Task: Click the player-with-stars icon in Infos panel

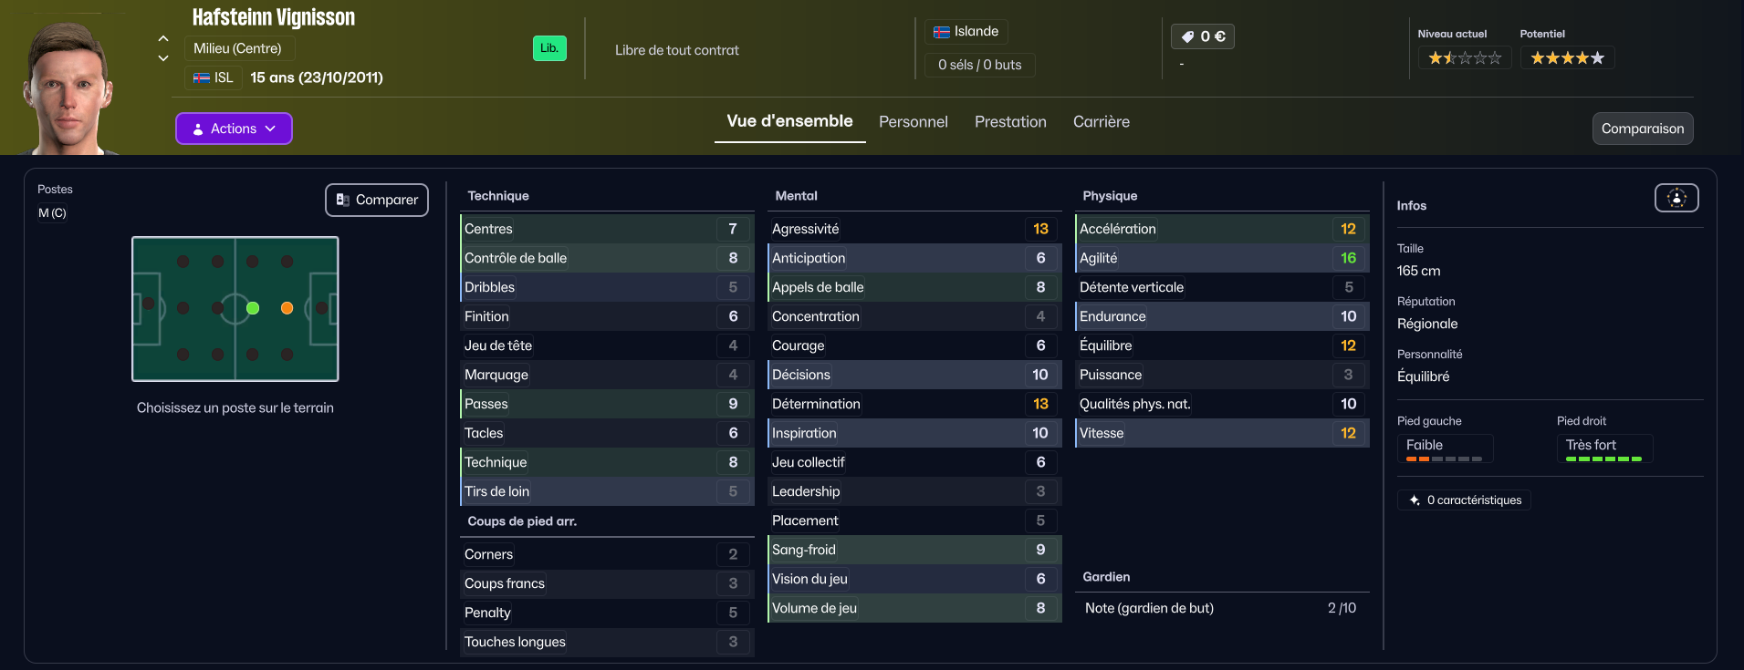Action: [1676, 198]
